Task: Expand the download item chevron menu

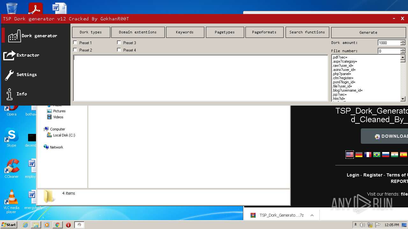Action: pyautogui.click(x=312, y=215)
